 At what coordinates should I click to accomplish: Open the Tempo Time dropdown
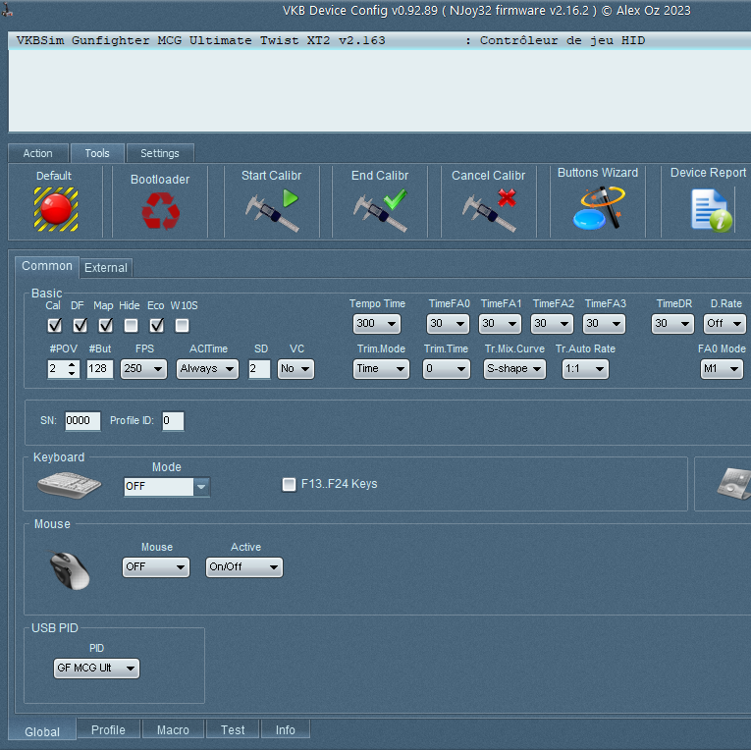tap(376, 324)
